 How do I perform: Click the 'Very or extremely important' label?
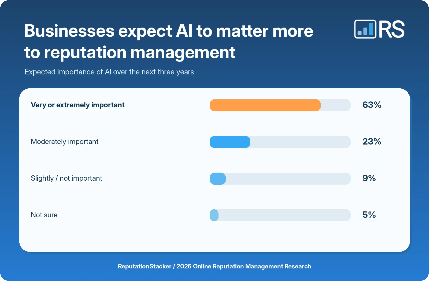(x=78, y=105)
